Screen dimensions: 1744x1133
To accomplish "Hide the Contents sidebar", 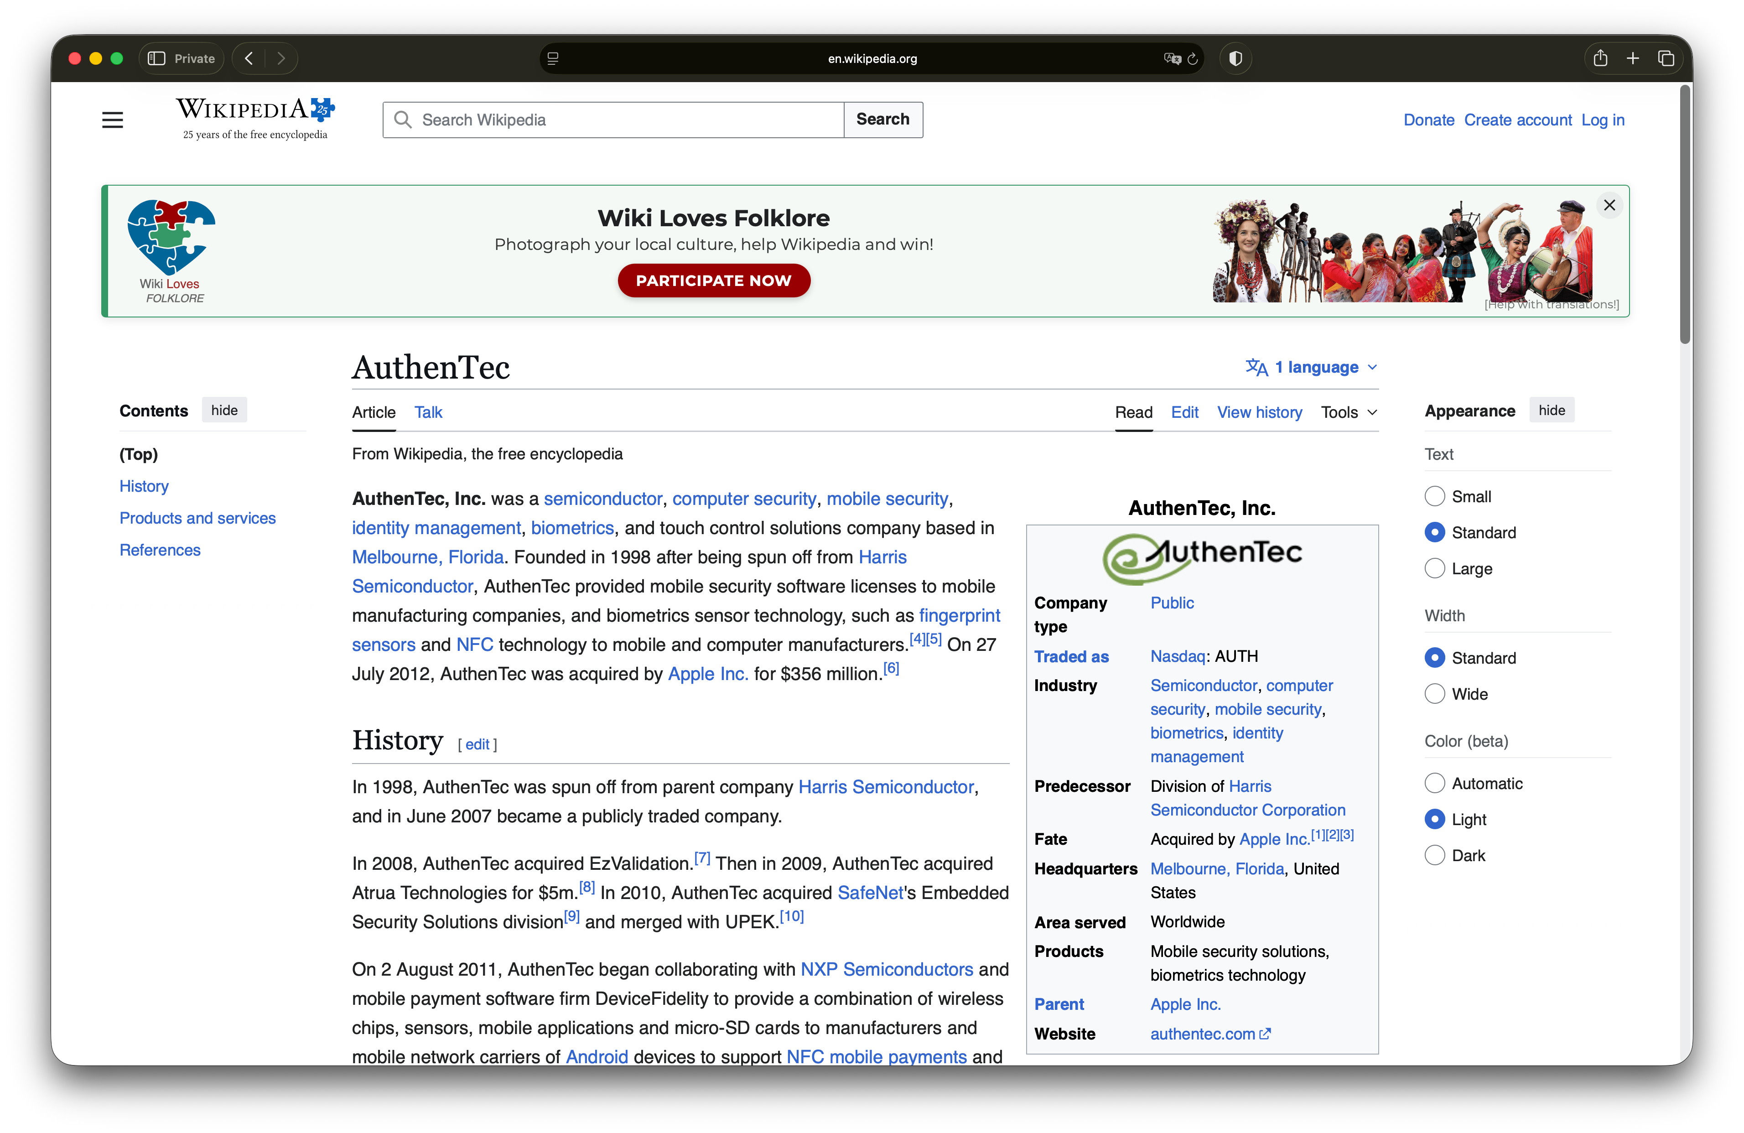I will click(224, 411).
